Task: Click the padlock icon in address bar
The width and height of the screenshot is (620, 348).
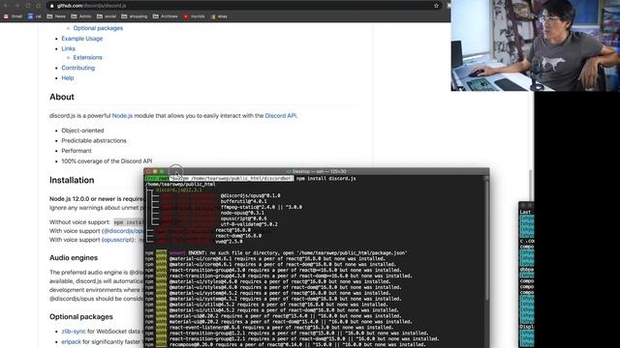Action: (x=51, y=6)
